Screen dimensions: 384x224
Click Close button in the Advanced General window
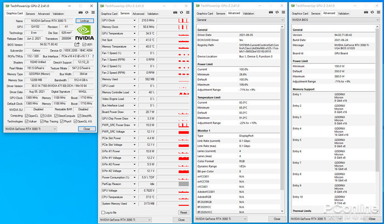(276, 219)
